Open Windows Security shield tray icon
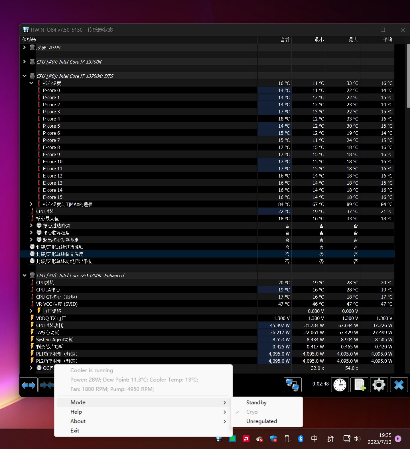This screenshot has height=449, width=410. point(273,439)
